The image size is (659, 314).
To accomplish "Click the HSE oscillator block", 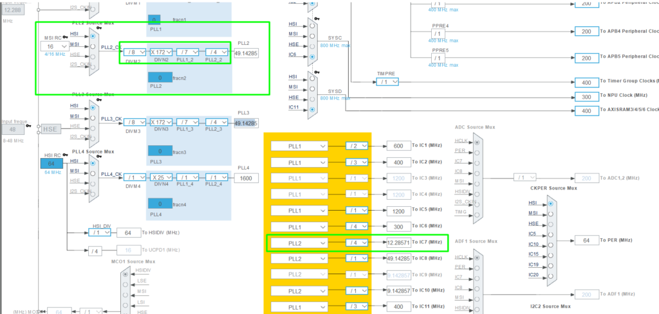I will (52, 129).
